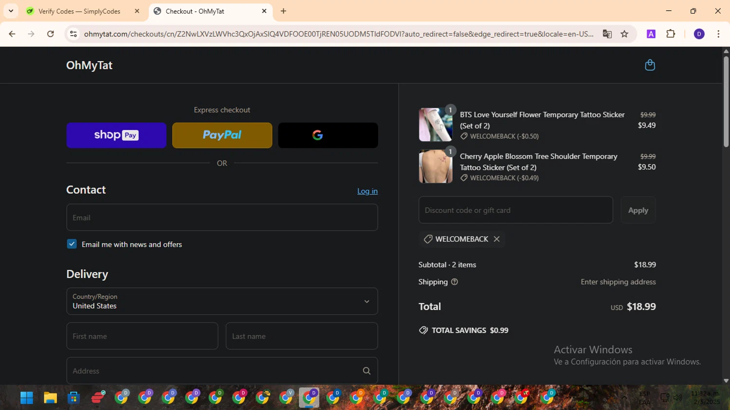This screenshot has width=730, height=410.
Task: Open the purple A extension
Action: coord(651,34)
